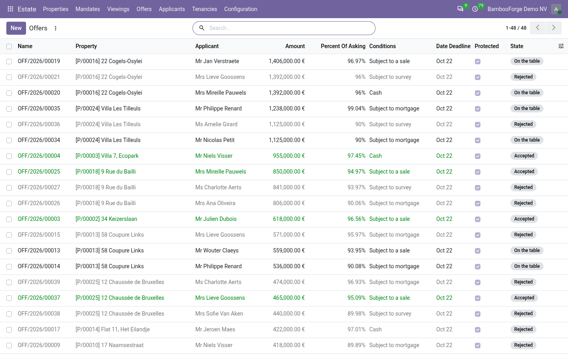Open the Configuration menu
The width and height of the screenshot is (568, 355).
pyautogui.click(x=241, y=9)
